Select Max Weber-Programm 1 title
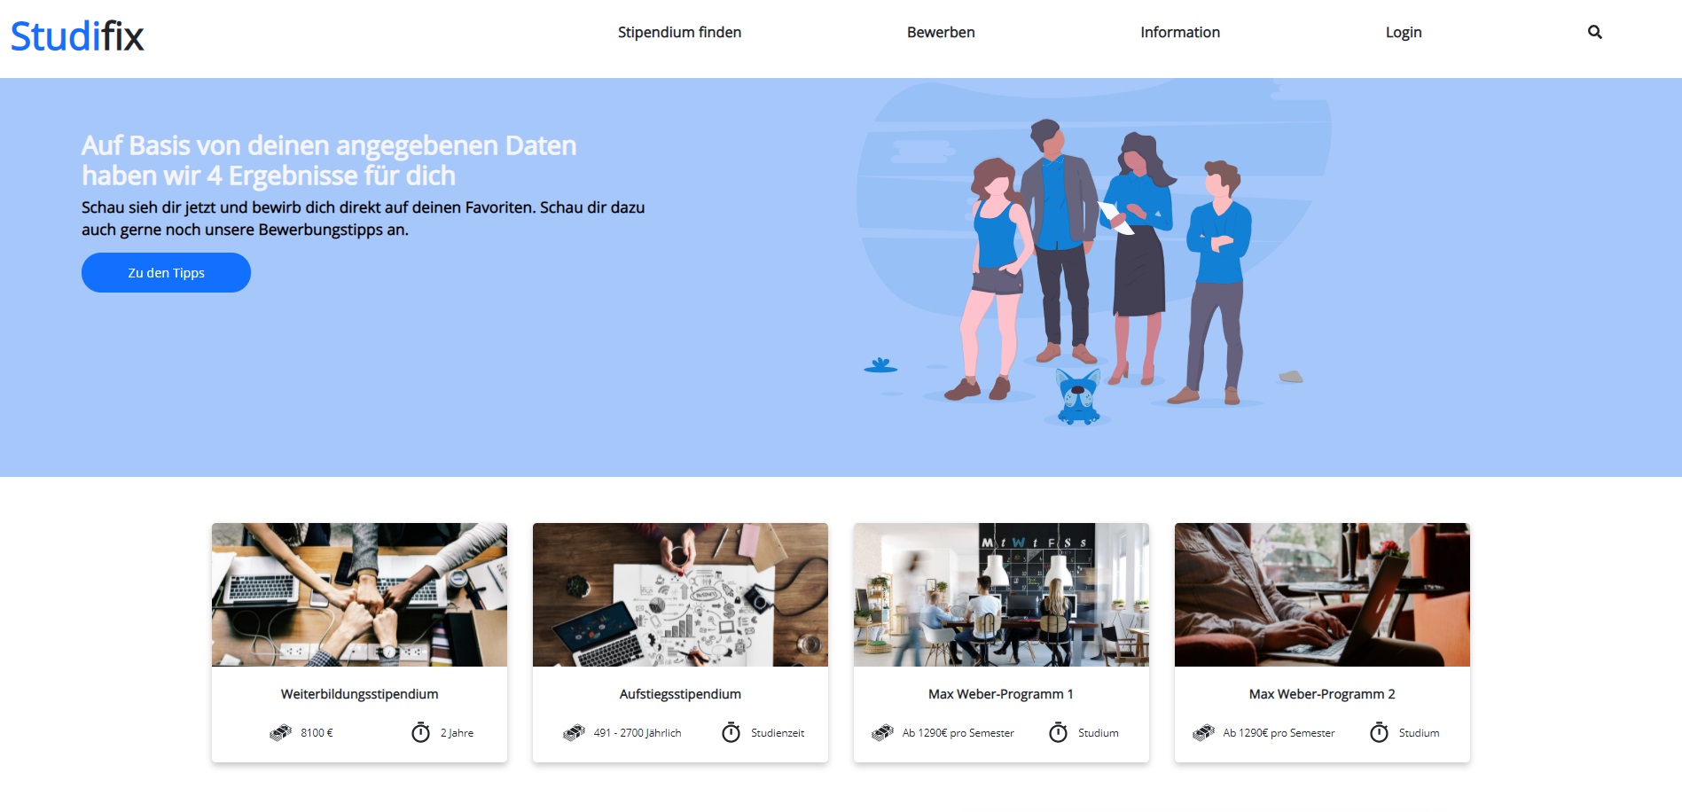 (x=1001, y=694)
